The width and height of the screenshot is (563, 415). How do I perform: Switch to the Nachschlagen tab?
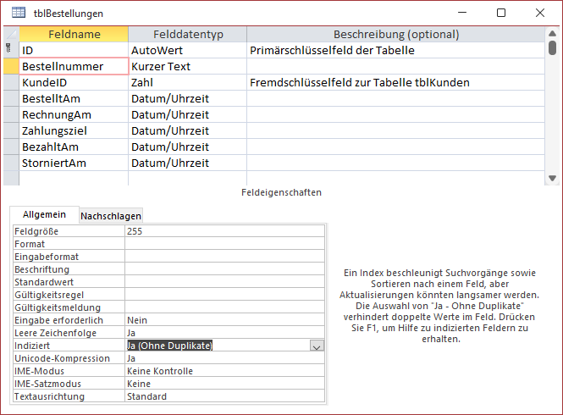point(111,216)
